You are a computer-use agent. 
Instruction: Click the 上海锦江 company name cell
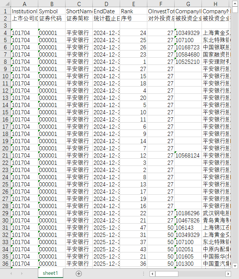[216, 228]
